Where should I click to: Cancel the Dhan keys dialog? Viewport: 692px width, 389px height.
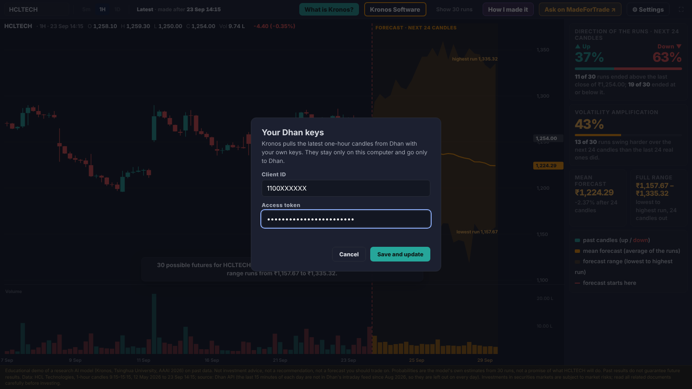coord(349,255)
